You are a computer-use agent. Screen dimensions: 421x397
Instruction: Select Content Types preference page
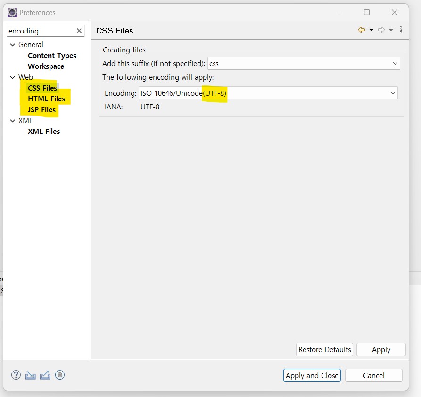point(52,56)
